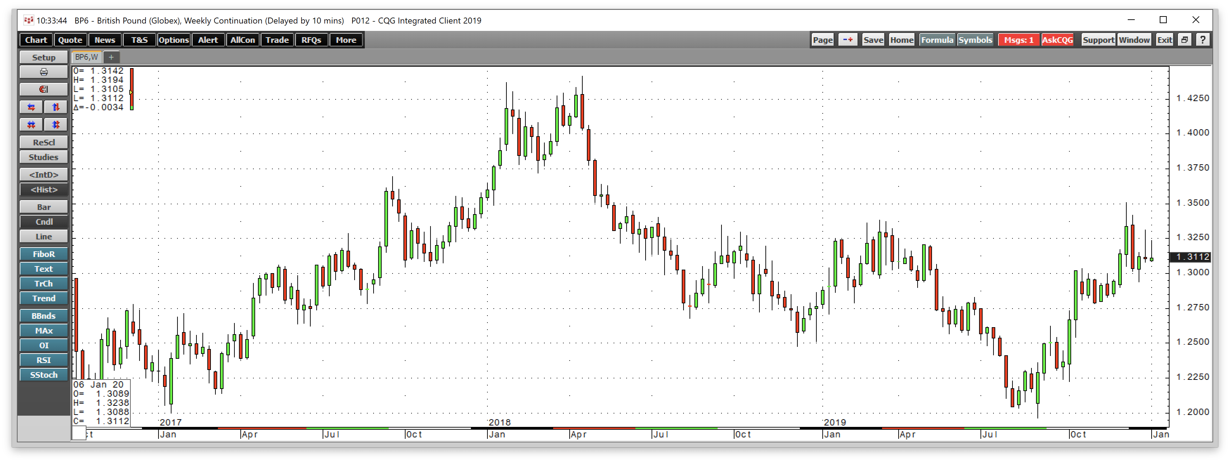The image size is (1230, 462).
Task: Click the Δ=-0.0034 net change readout
Action: [x=98, y=107]
